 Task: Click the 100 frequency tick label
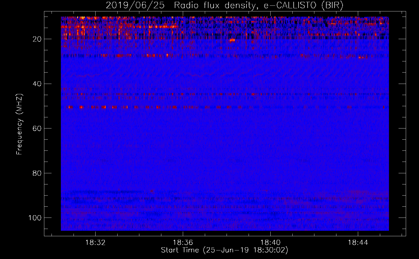pyautogui.click(x=35, y=218)
